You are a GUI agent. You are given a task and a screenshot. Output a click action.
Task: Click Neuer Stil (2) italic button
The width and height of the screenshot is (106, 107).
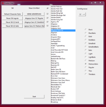12,26
